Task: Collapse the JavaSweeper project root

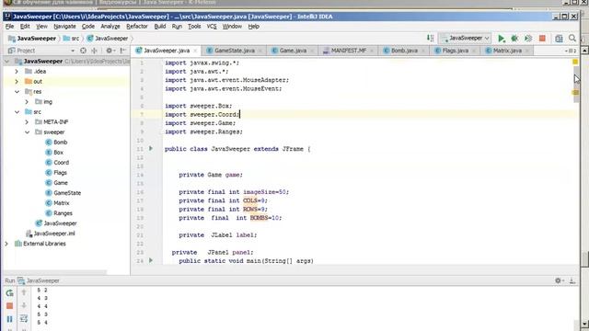Action: point(6,62)
